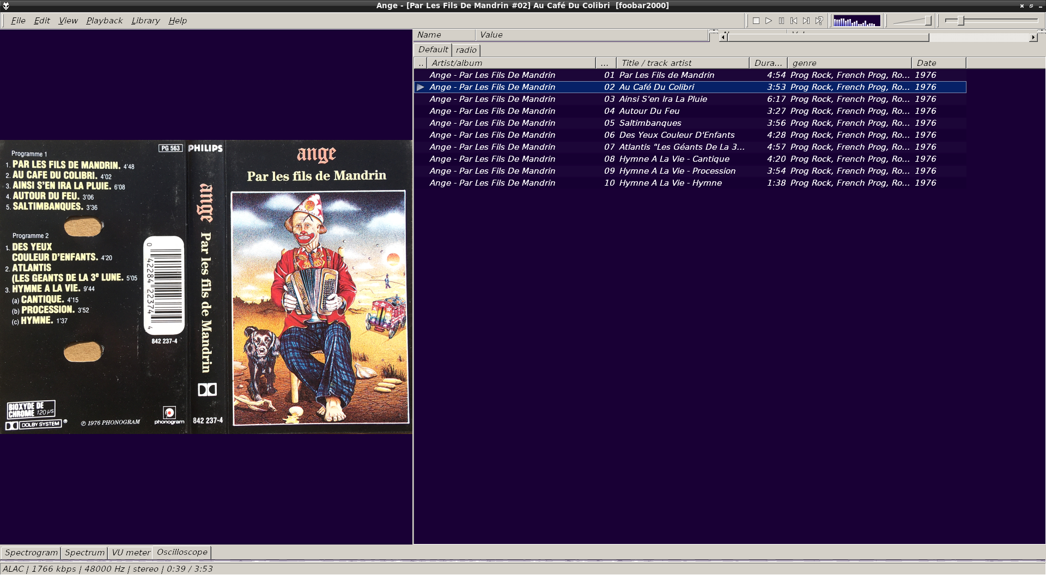Click the Value column header

[592, 35]
